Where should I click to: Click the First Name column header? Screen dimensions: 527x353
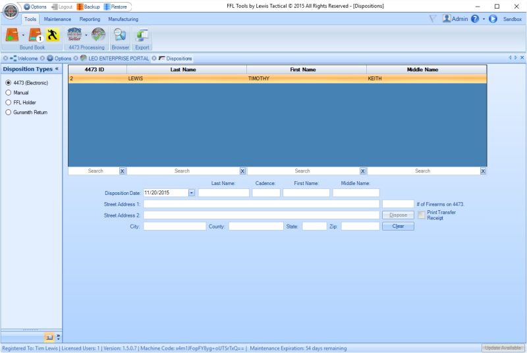click(x=306, y=70)
